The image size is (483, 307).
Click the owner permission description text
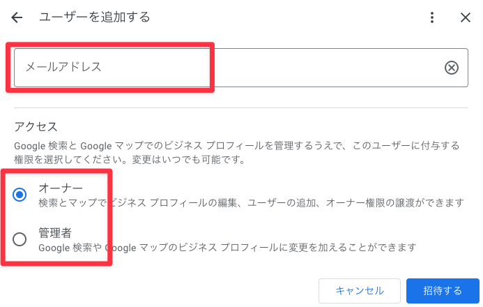coord(251,203)
